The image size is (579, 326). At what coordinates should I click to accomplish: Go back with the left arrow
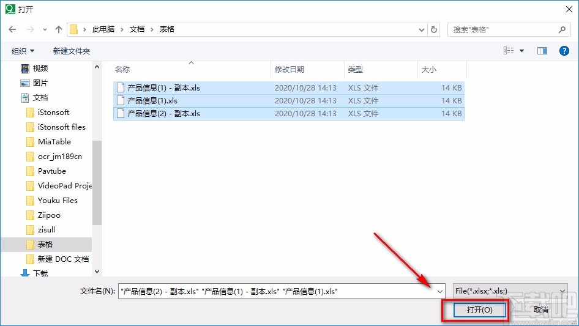point(12,29)
